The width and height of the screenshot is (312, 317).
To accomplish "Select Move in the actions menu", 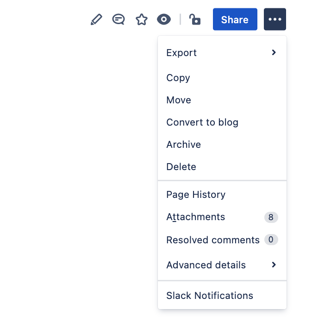I will pos(179,100).
